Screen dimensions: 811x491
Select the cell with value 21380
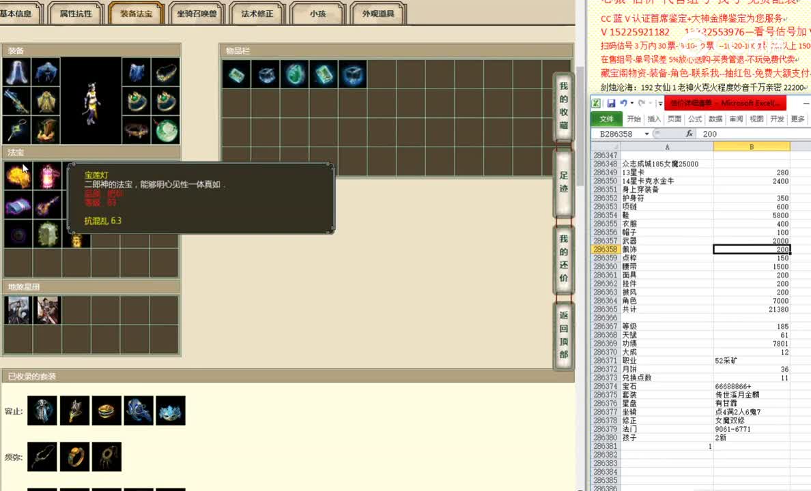coord(752,310)
